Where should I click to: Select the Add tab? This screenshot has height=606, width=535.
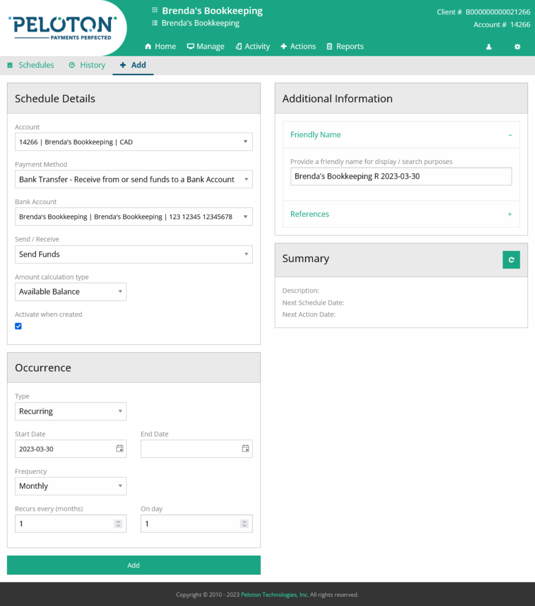133,65
